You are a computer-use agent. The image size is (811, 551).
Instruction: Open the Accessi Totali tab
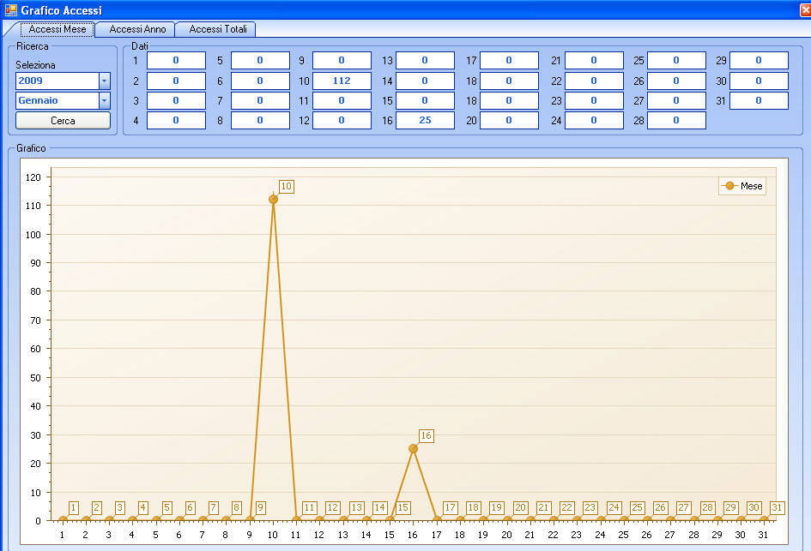[218, 29]
